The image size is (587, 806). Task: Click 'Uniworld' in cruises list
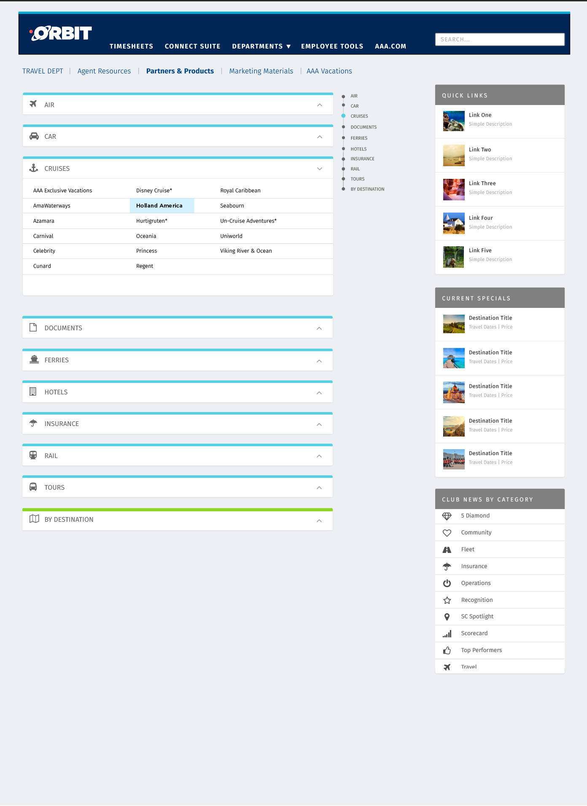click(x=231, y=236)
